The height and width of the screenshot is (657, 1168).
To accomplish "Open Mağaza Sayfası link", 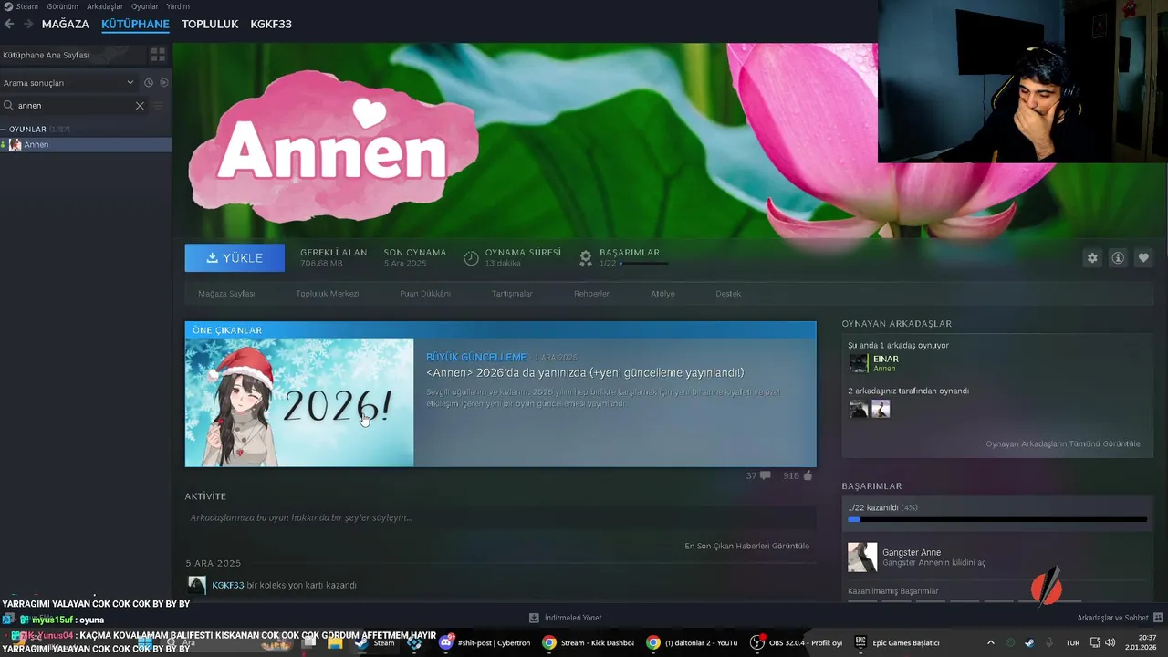I will (226, 294).
